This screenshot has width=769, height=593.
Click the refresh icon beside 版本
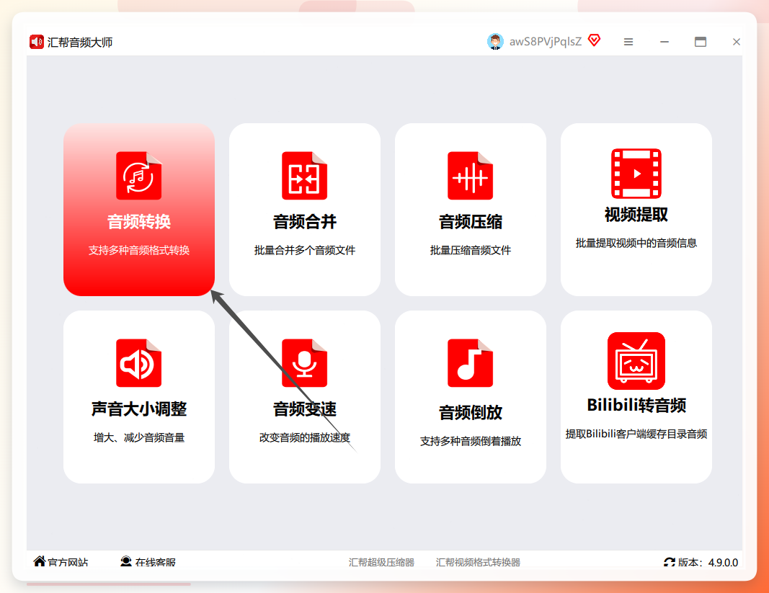tap(670, 562)
